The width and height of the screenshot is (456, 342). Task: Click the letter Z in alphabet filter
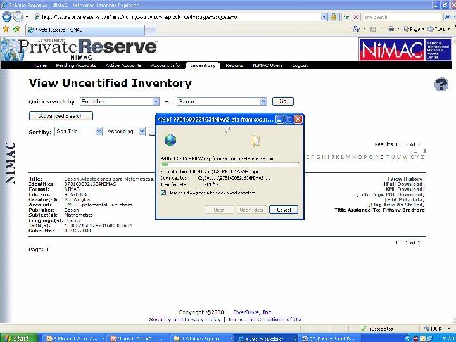[x=422, y=157]
